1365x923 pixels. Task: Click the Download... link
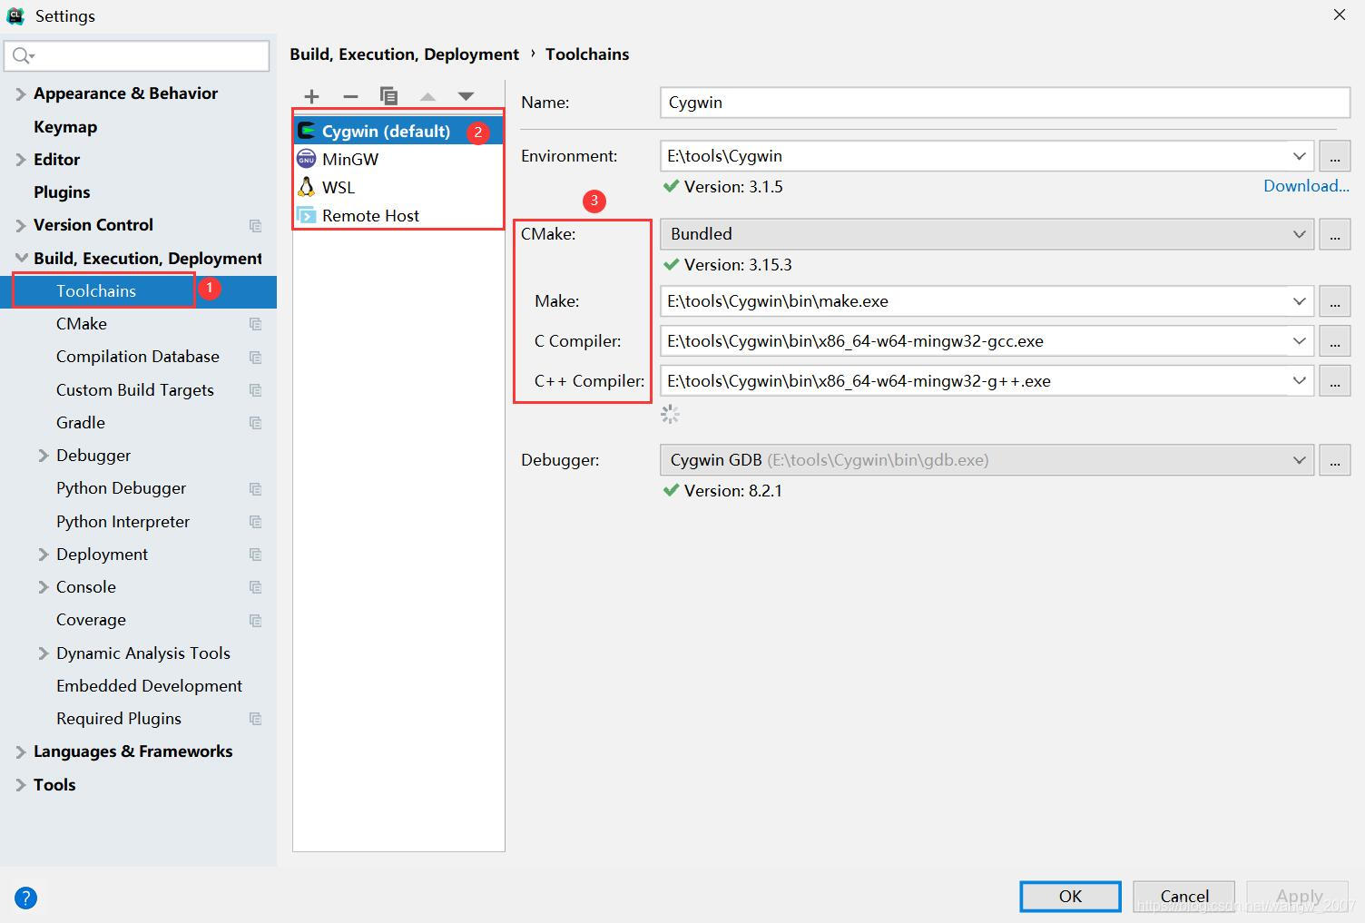pyautogui.click(x=1306, y=186)
